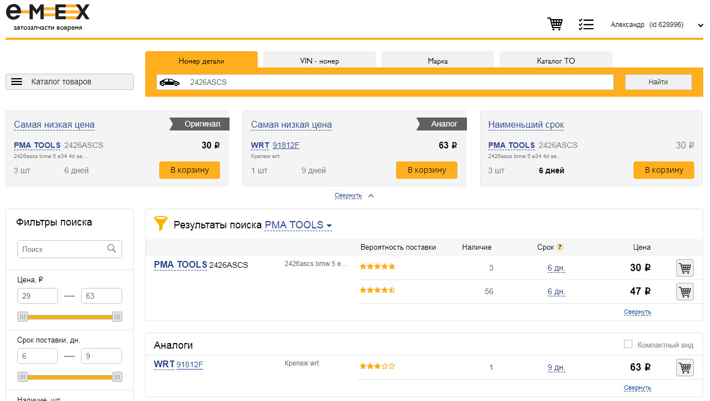Screen dimensions: 710x401
Task: Click the minimum delivery days field showing 6
Action: pyautogui.click(x=38, y=356)
